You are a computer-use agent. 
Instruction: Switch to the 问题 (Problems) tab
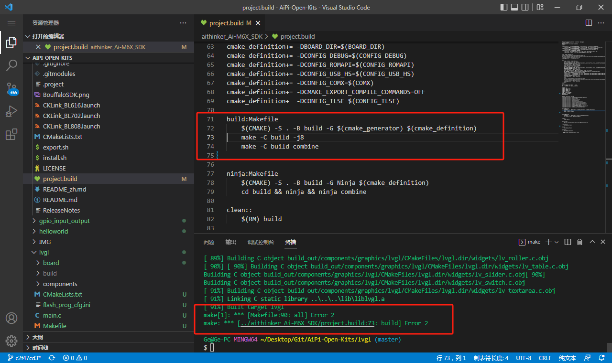[209, 242]
